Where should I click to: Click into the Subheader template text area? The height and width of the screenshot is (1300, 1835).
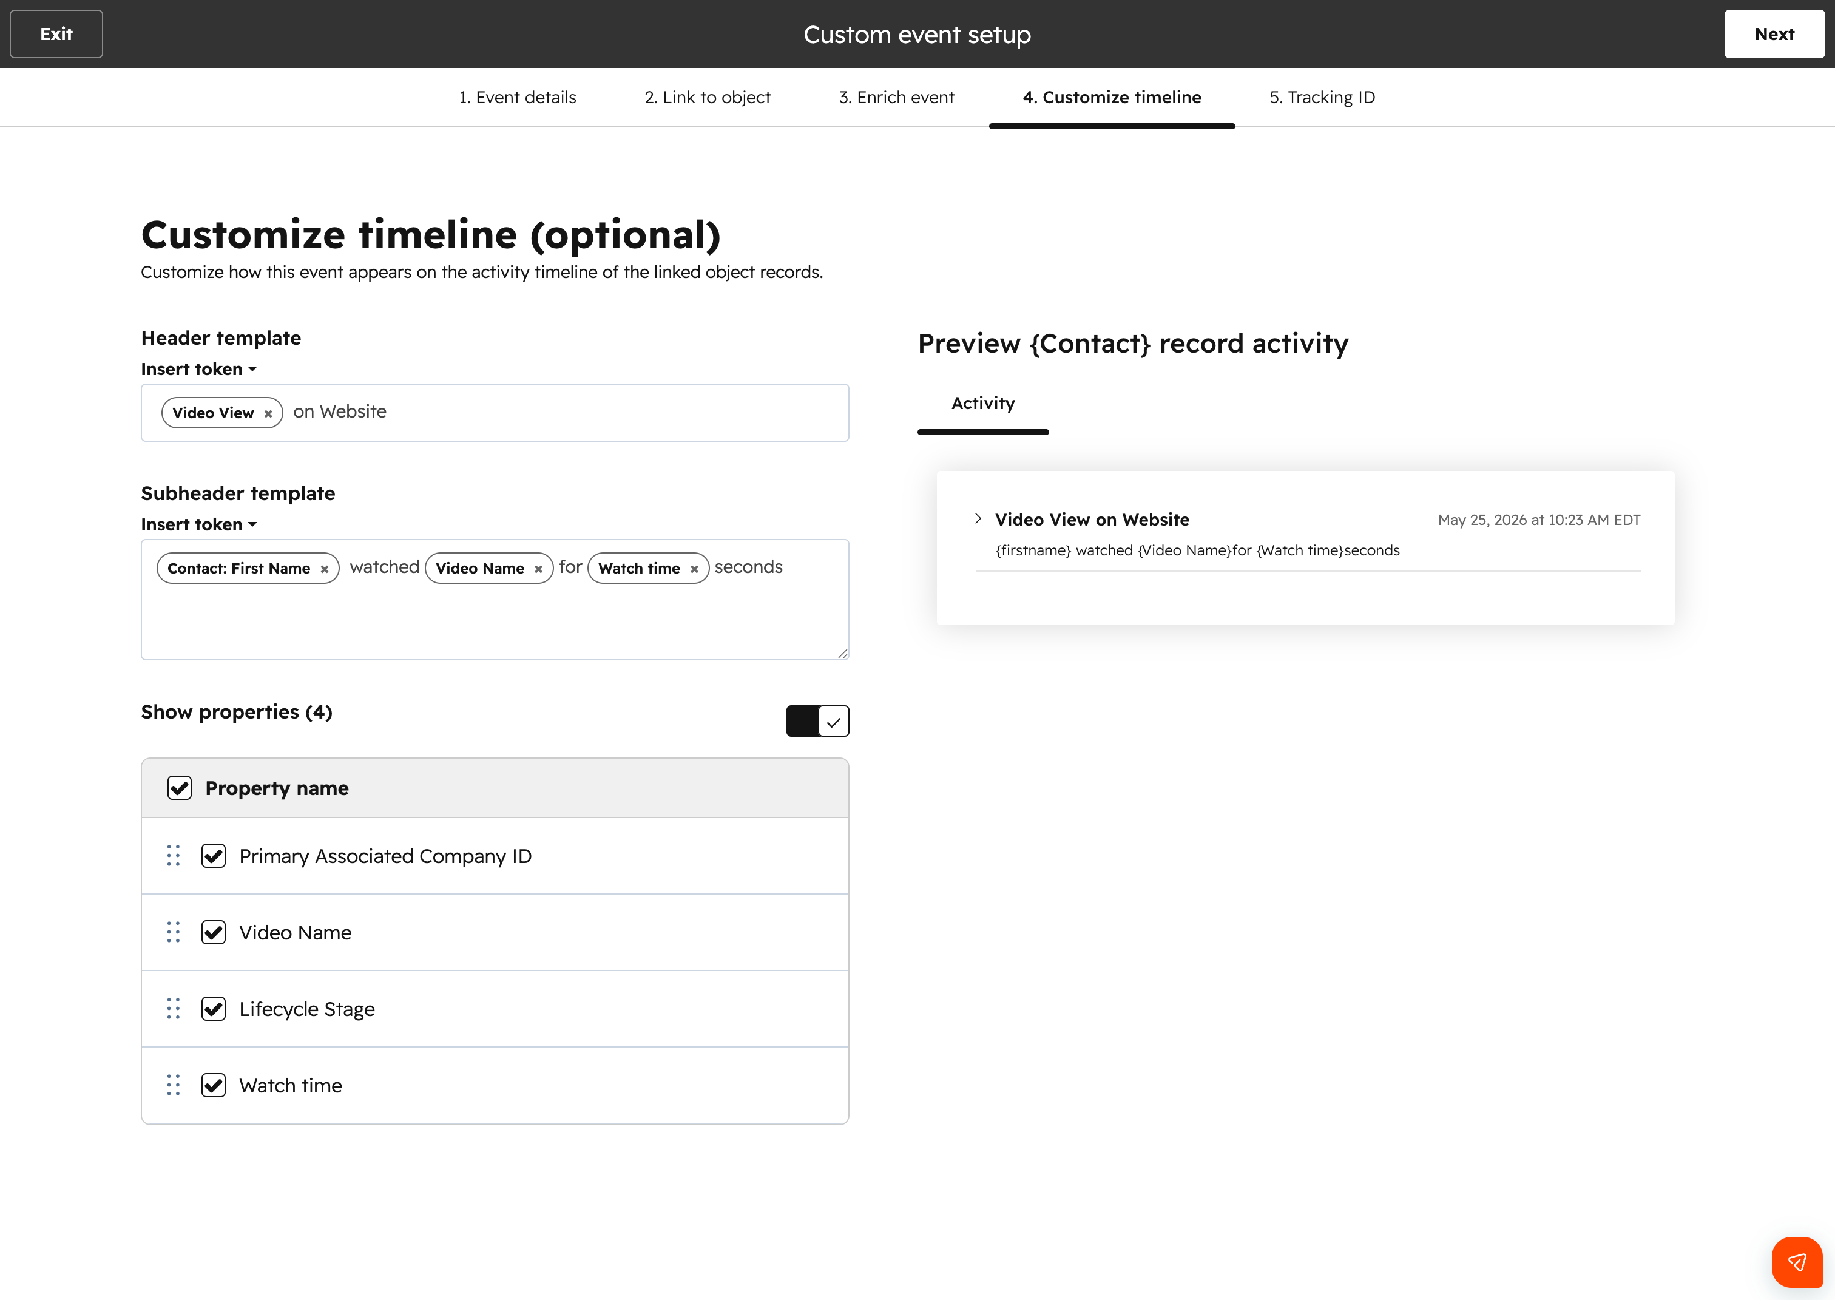click(495, 600)
